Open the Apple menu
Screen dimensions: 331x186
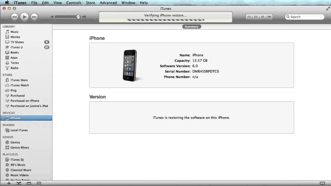[x=7, y=3]
